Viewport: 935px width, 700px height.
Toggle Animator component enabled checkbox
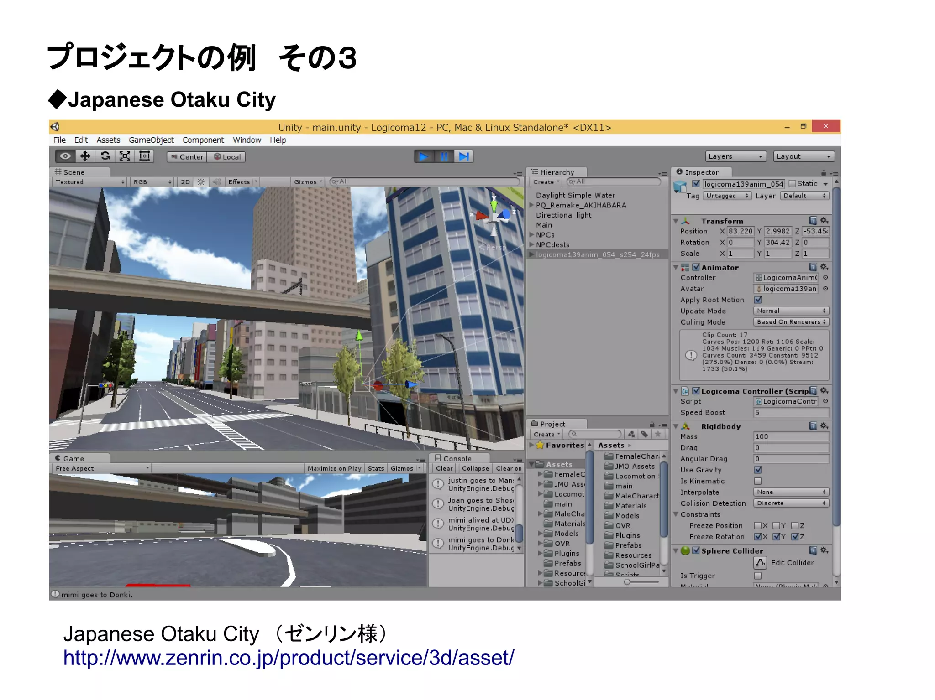pos(696,267)
